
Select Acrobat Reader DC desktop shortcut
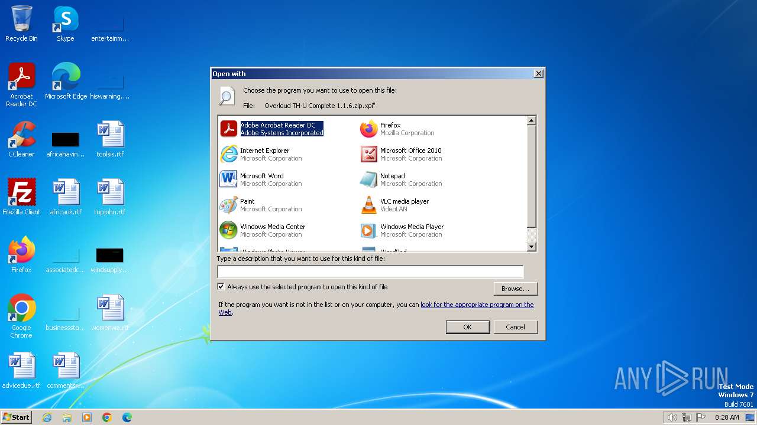(21, 85)
